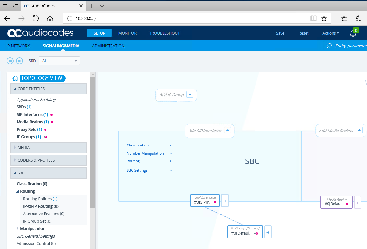Collapse the CORE ENTITIES section
This screenshot has width=367, height=249.
click(48, 89)
